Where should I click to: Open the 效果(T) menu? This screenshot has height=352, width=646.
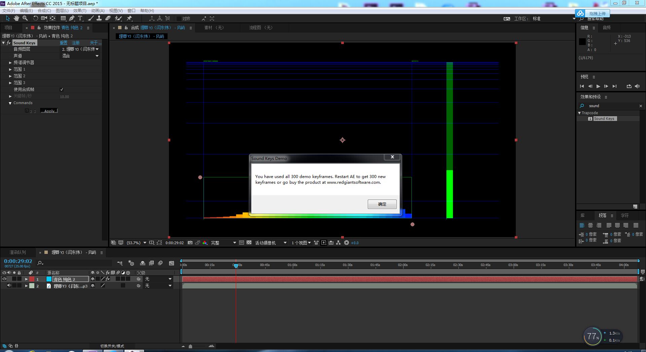point(80,11)
